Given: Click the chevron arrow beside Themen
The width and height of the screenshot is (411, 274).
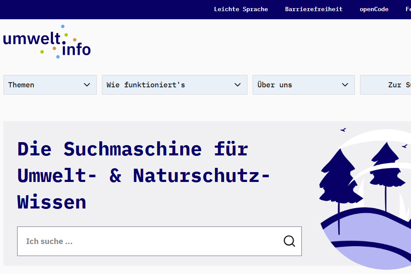Looking at the screenshot, I should click(x=87, y=85).
